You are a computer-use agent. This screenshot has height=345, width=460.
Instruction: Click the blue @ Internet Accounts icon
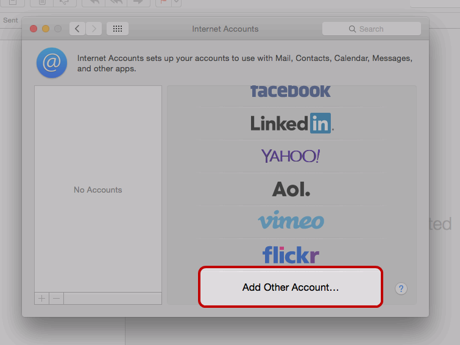click(x=52, y=63)
